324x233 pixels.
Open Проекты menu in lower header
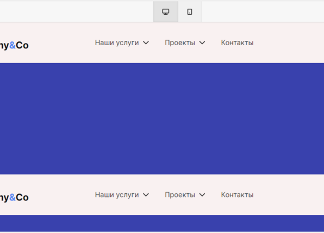[180, 195]
